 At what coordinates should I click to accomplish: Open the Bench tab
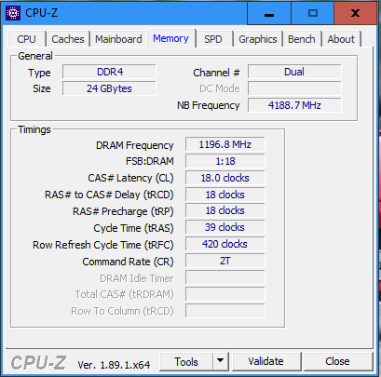(302, 39)
